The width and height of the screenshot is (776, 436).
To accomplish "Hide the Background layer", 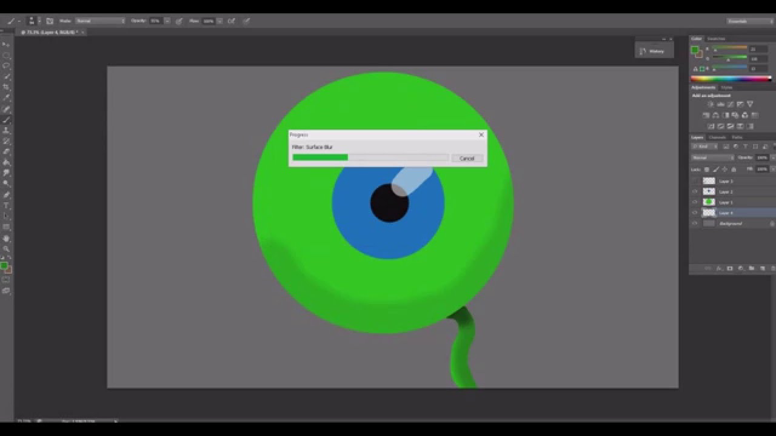I will 695,223.
